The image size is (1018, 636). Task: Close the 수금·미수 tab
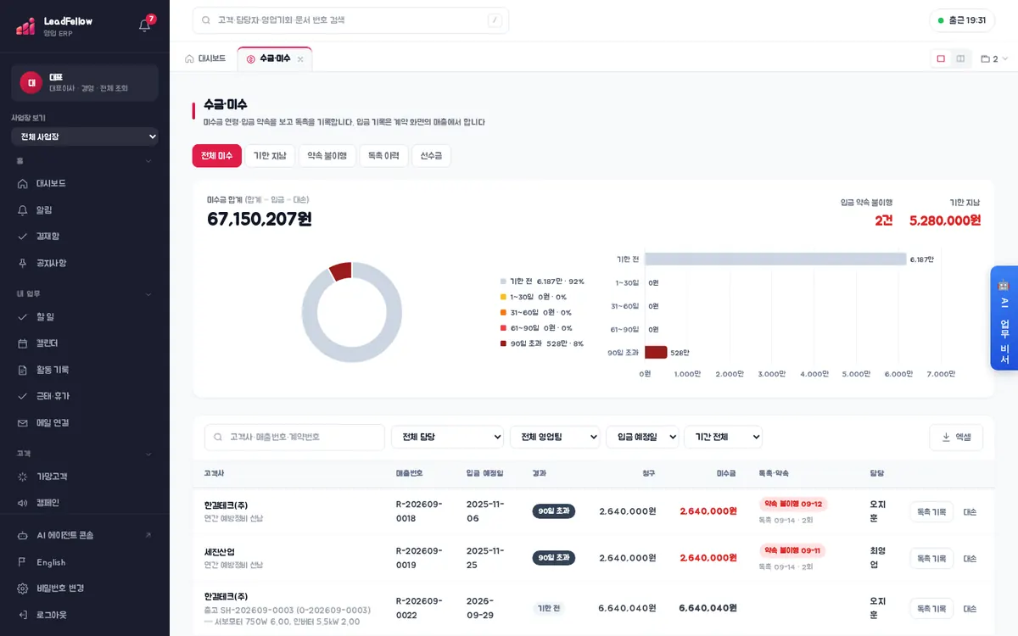click(x=300, y=59)
